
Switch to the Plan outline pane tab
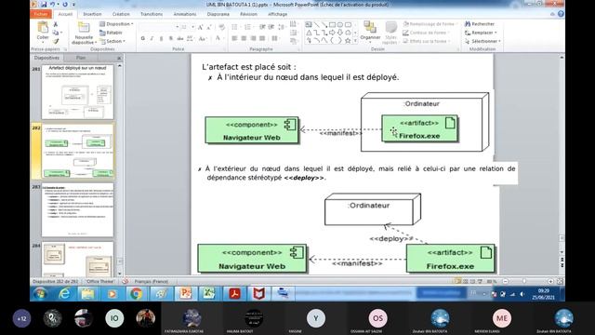[81, 58]
